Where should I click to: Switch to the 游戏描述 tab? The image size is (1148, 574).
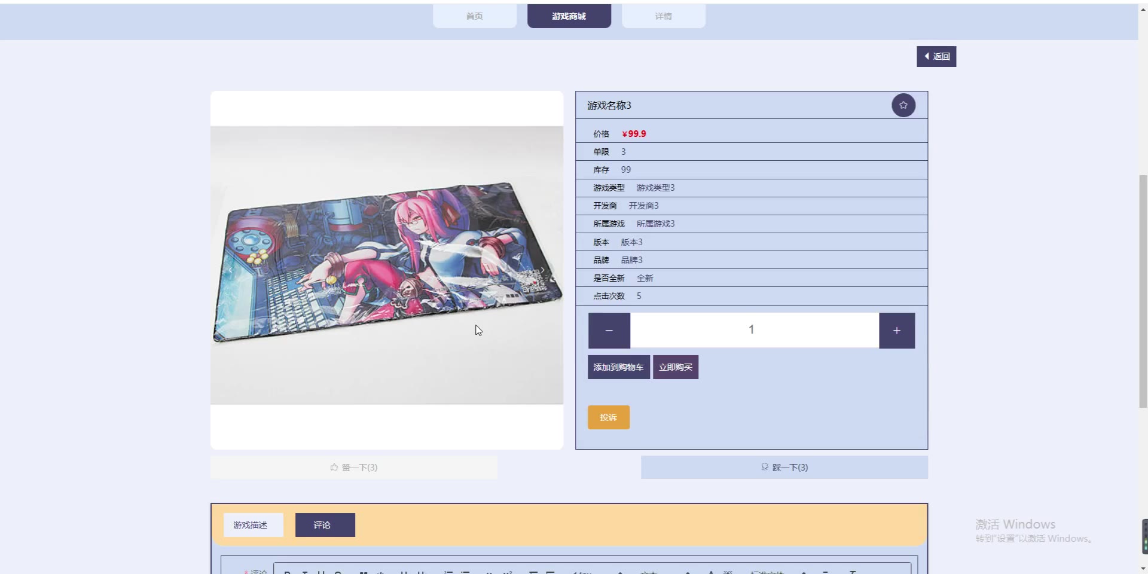pyautogui.click(x=254, y=525)
